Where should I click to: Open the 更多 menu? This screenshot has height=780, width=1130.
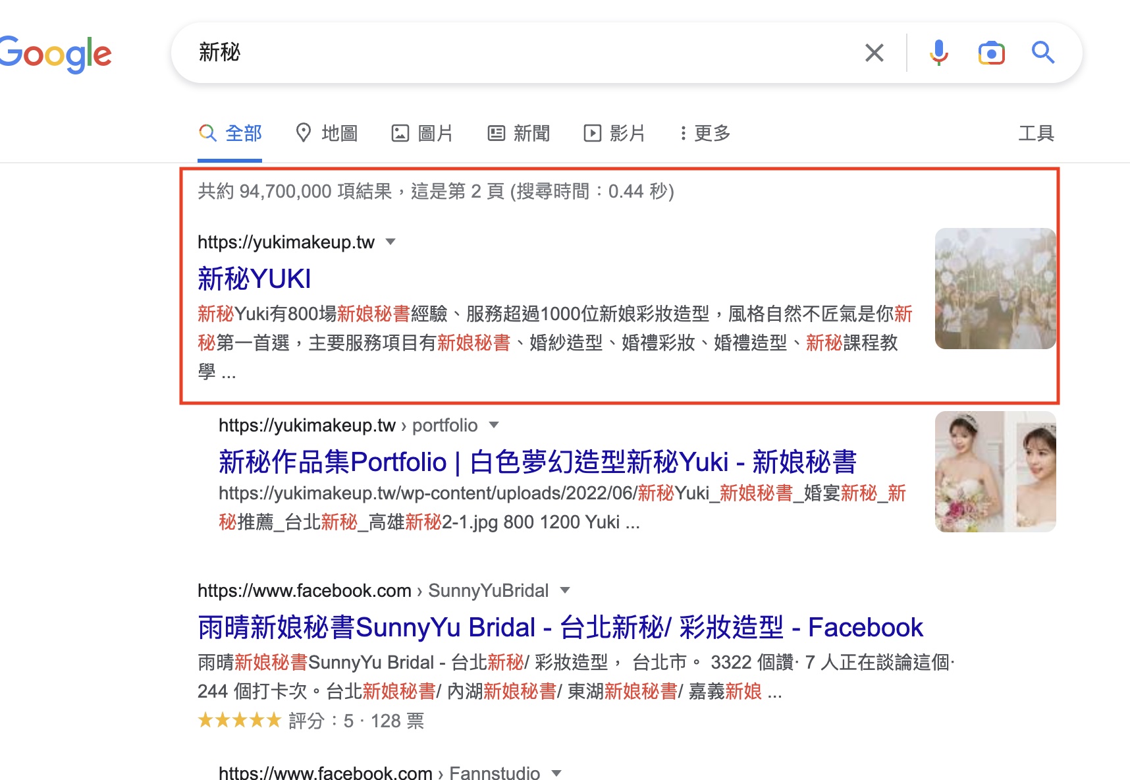705,134
